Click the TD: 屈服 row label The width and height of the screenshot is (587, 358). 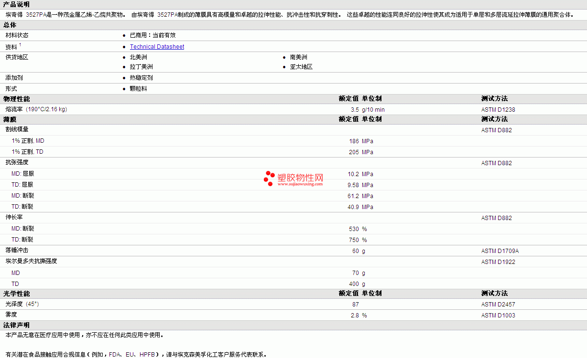tap(22, 185)
